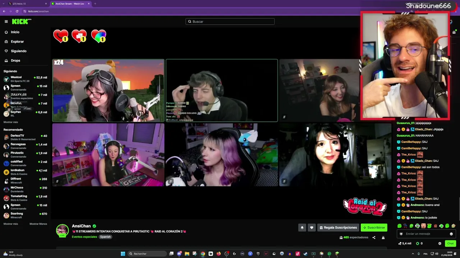The image size is (460, 258).
Task: Select the AnsiChan Stream browser tab
Action: click(x=70, y=4)
